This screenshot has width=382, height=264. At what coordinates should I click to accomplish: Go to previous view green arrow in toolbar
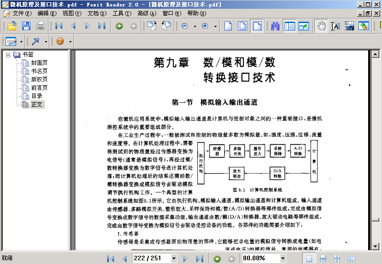tap(119, 26)
